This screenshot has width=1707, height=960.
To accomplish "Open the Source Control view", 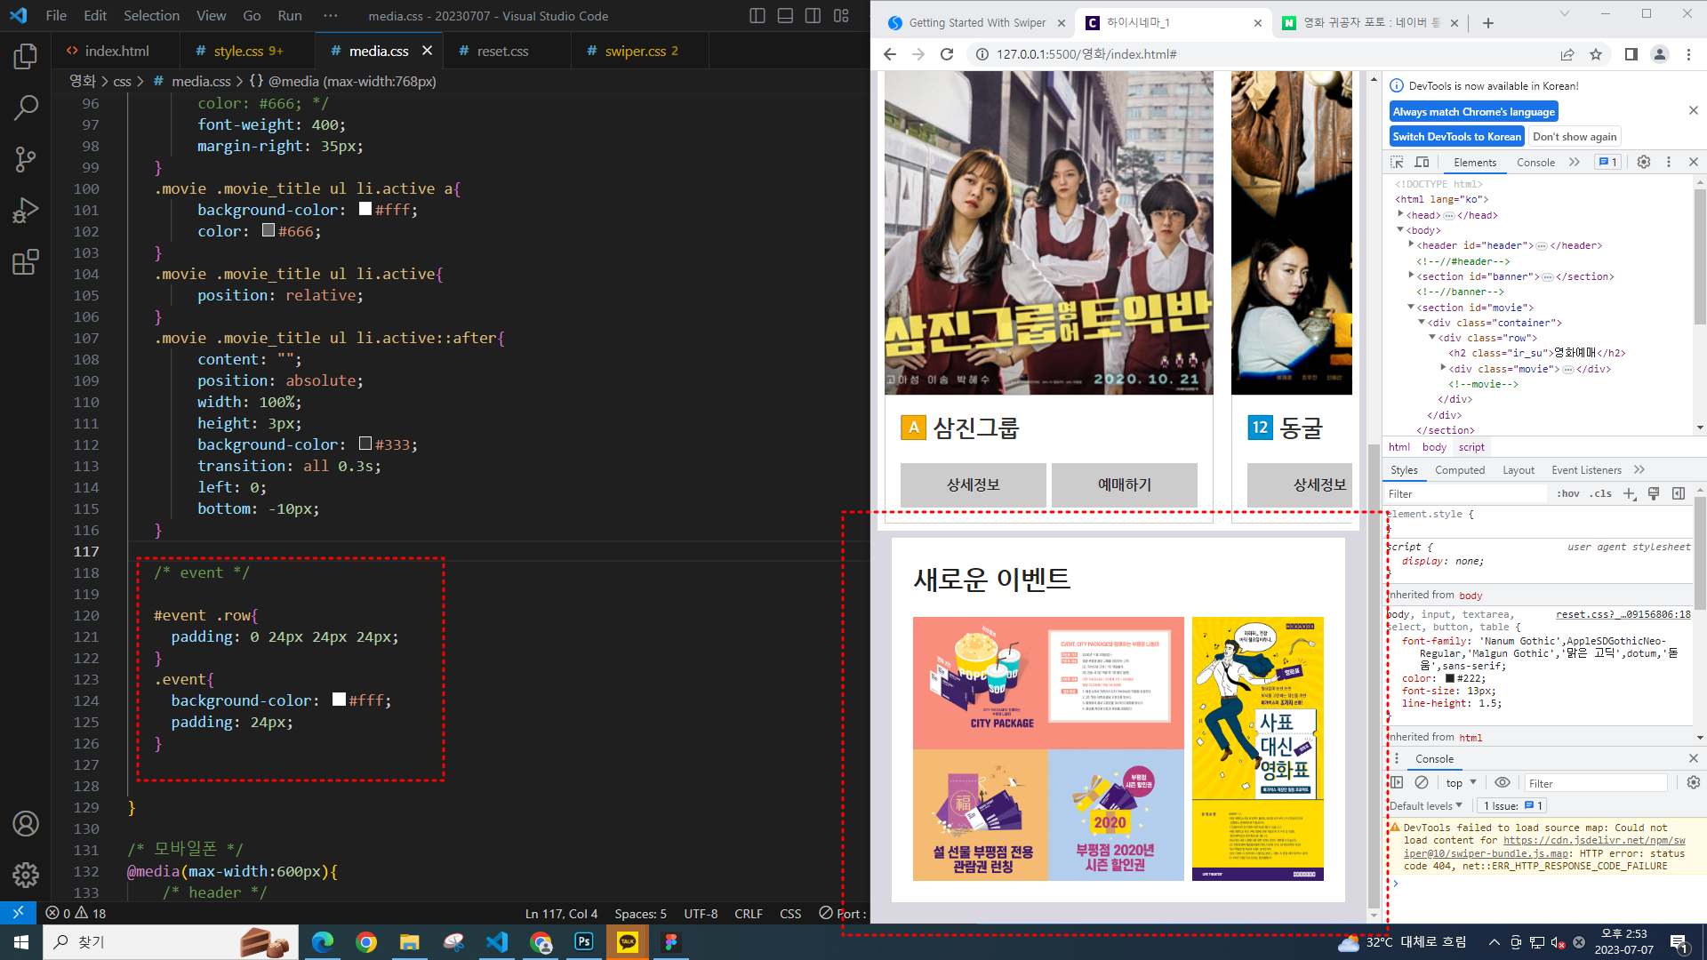I will coord(25,160).
